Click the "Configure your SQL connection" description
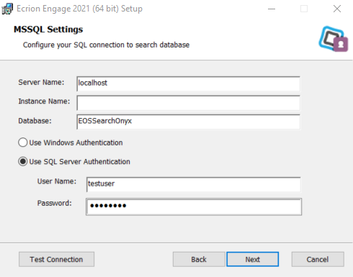Viewport: 353px width, 277px height. 106,45
